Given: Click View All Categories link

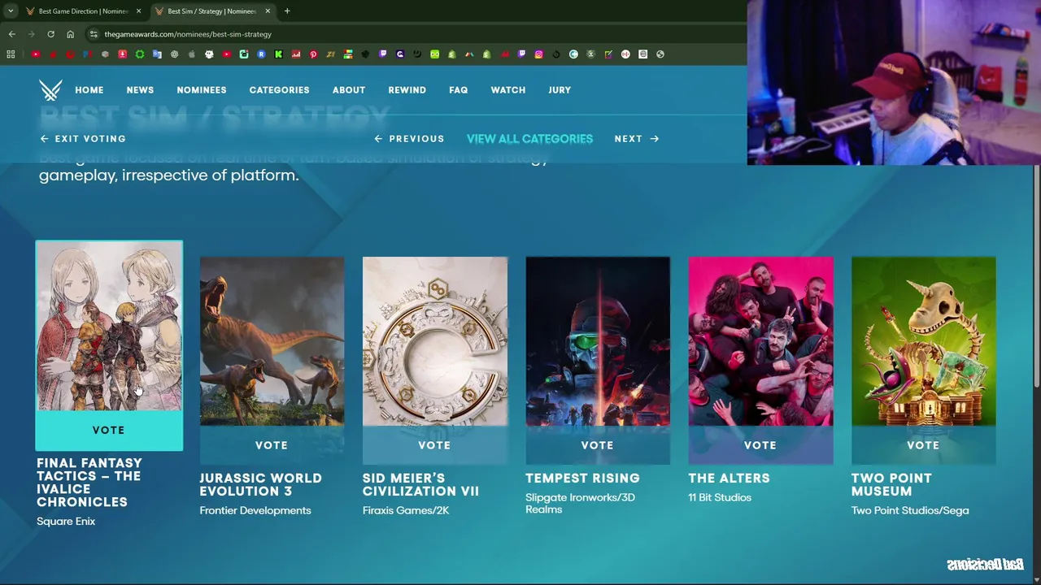Looking at the screenshot, I should pos(529,139).
